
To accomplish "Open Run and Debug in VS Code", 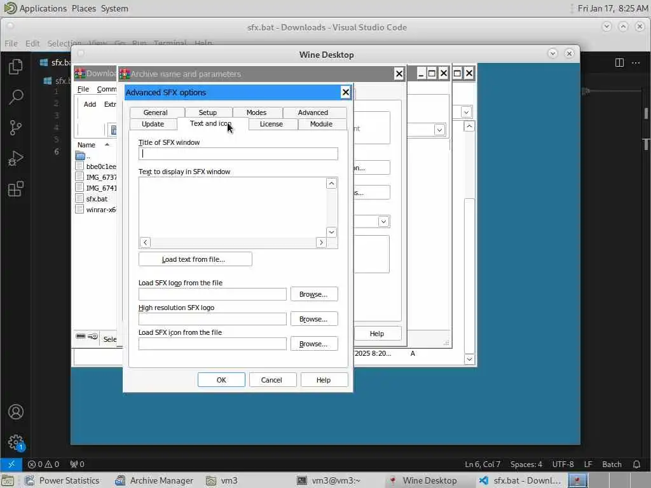I will click(x=15, y=158).
